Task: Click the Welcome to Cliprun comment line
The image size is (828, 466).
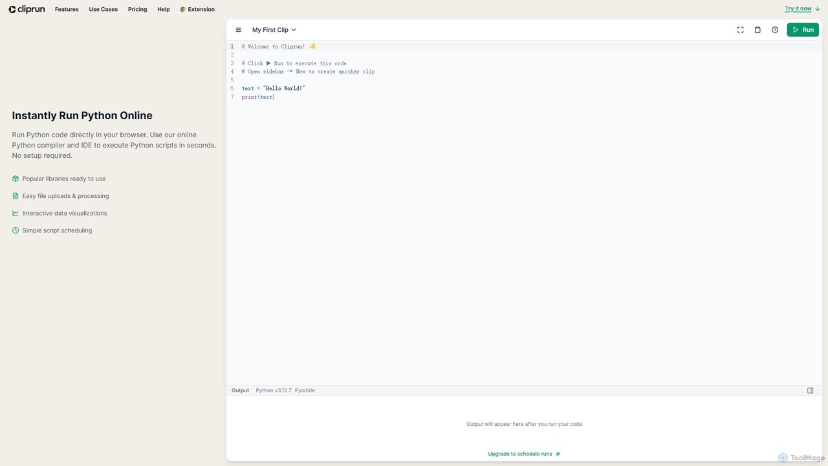Action: coord(279,47)
